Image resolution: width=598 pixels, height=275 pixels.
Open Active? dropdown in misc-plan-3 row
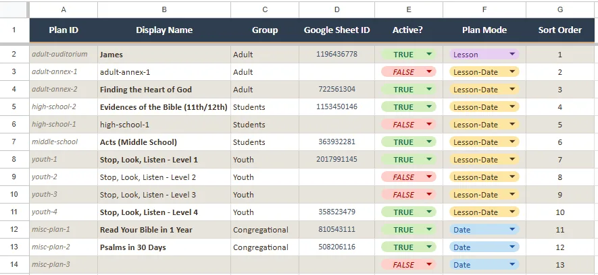(408, 264)
